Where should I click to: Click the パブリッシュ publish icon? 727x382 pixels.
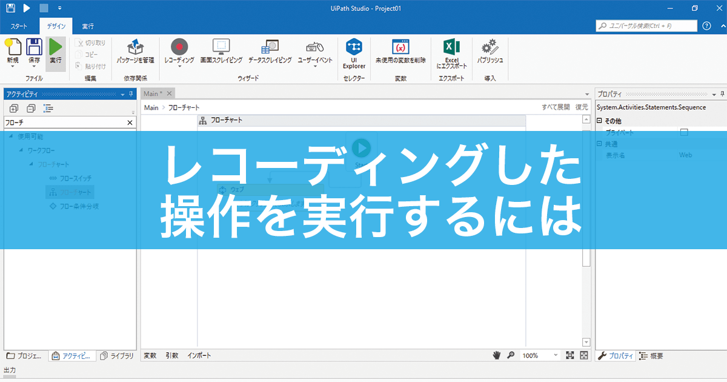[490, 47]
